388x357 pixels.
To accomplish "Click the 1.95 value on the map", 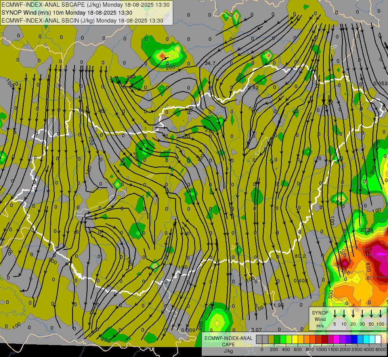I will [x=278, y=305].
